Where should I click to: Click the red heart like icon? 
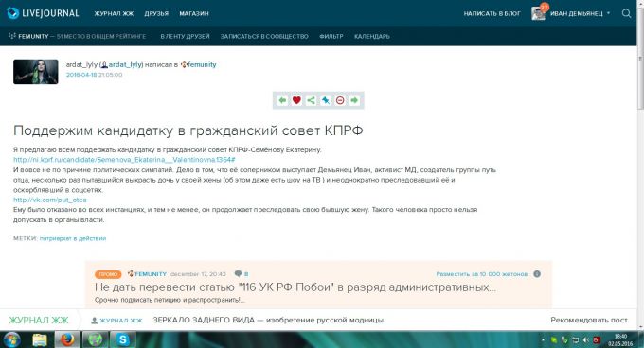pyautogui.click(x=296, y=100)
